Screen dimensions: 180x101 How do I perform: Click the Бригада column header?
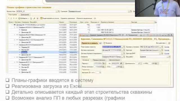[142, 22]
